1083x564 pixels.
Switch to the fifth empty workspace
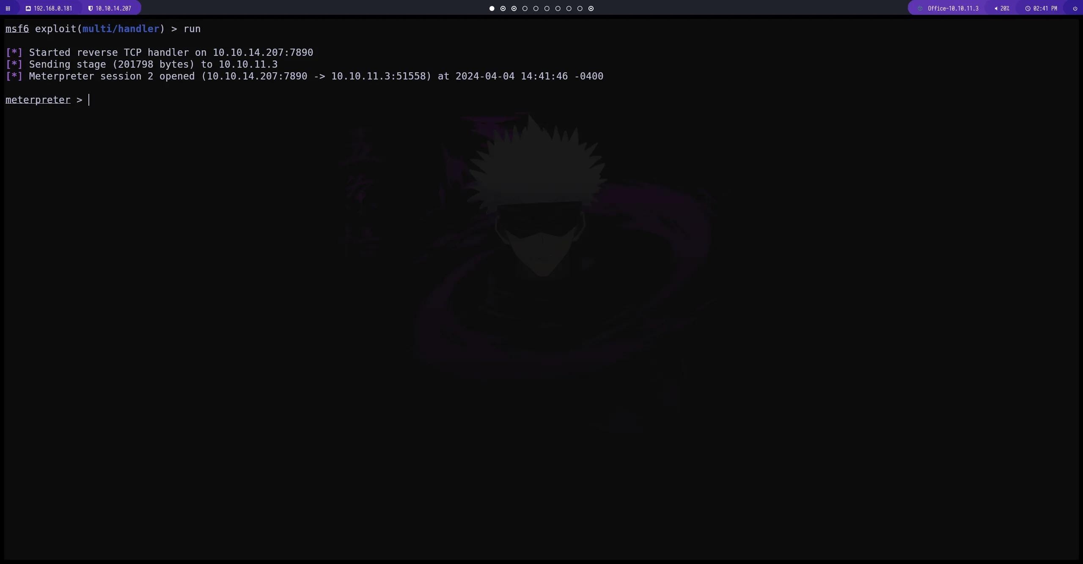click(536, 8)
